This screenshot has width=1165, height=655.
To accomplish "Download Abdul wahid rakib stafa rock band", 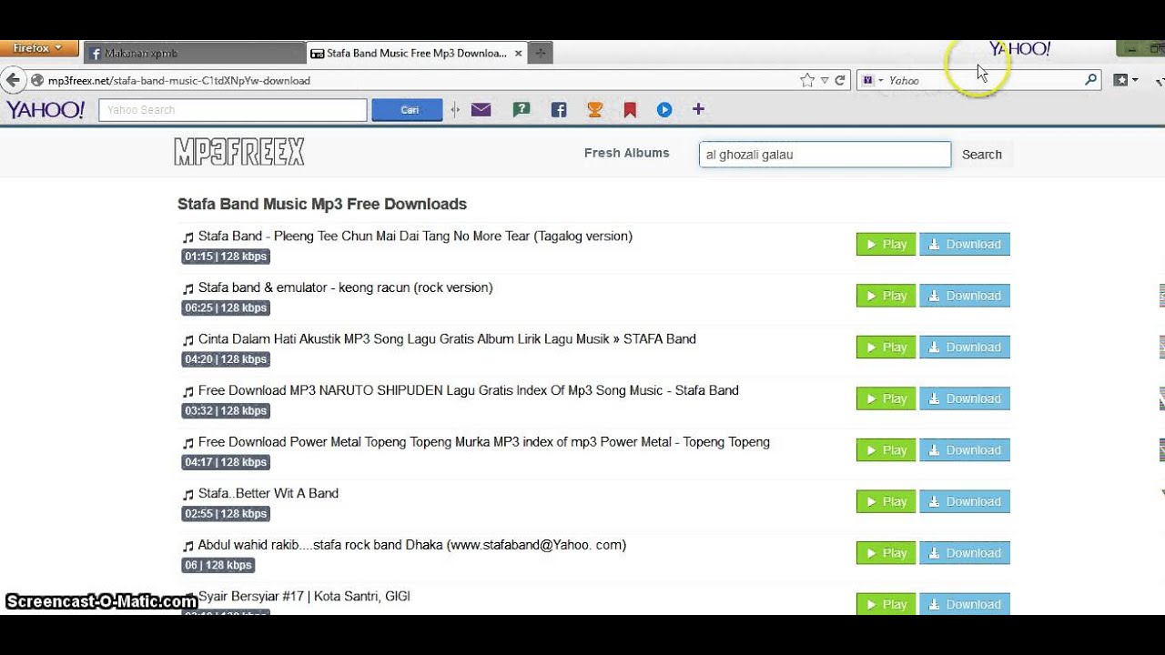I will 965,553.
